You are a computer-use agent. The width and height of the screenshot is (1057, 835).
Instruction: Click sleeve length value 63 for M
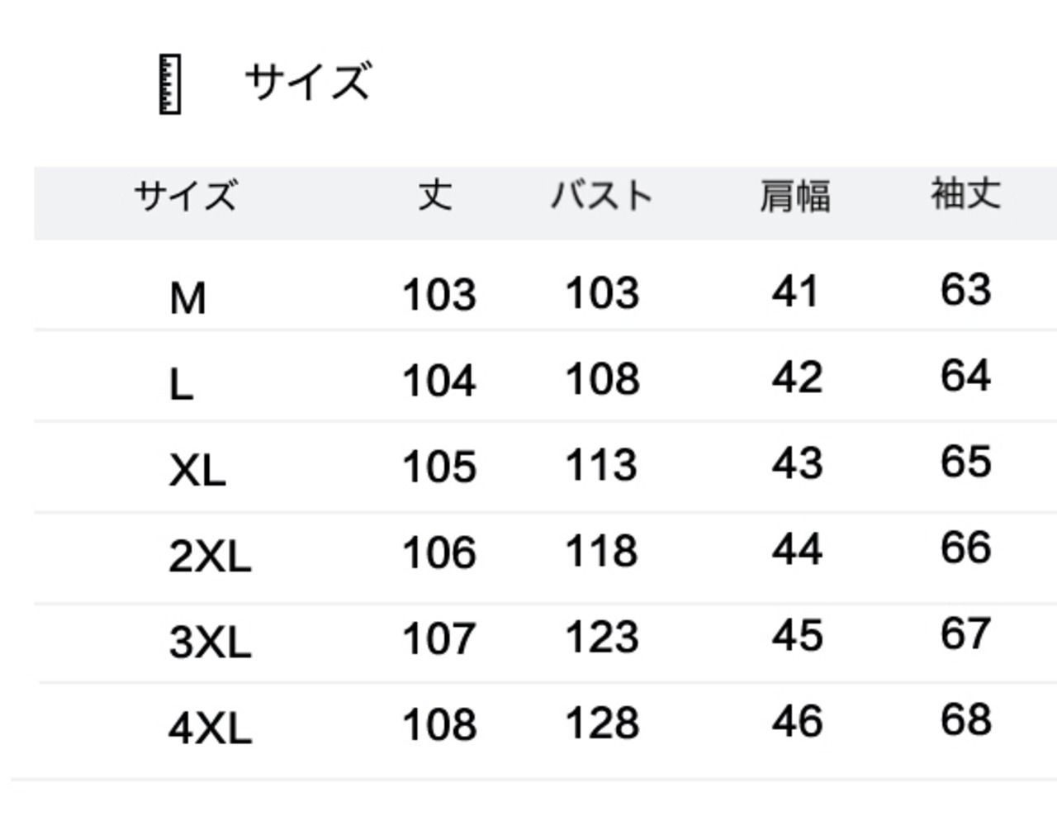965,290
